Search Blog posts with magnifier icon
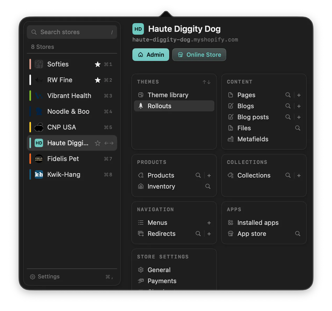The height and width of the screenshot is (311, 332). coord(288,117)
